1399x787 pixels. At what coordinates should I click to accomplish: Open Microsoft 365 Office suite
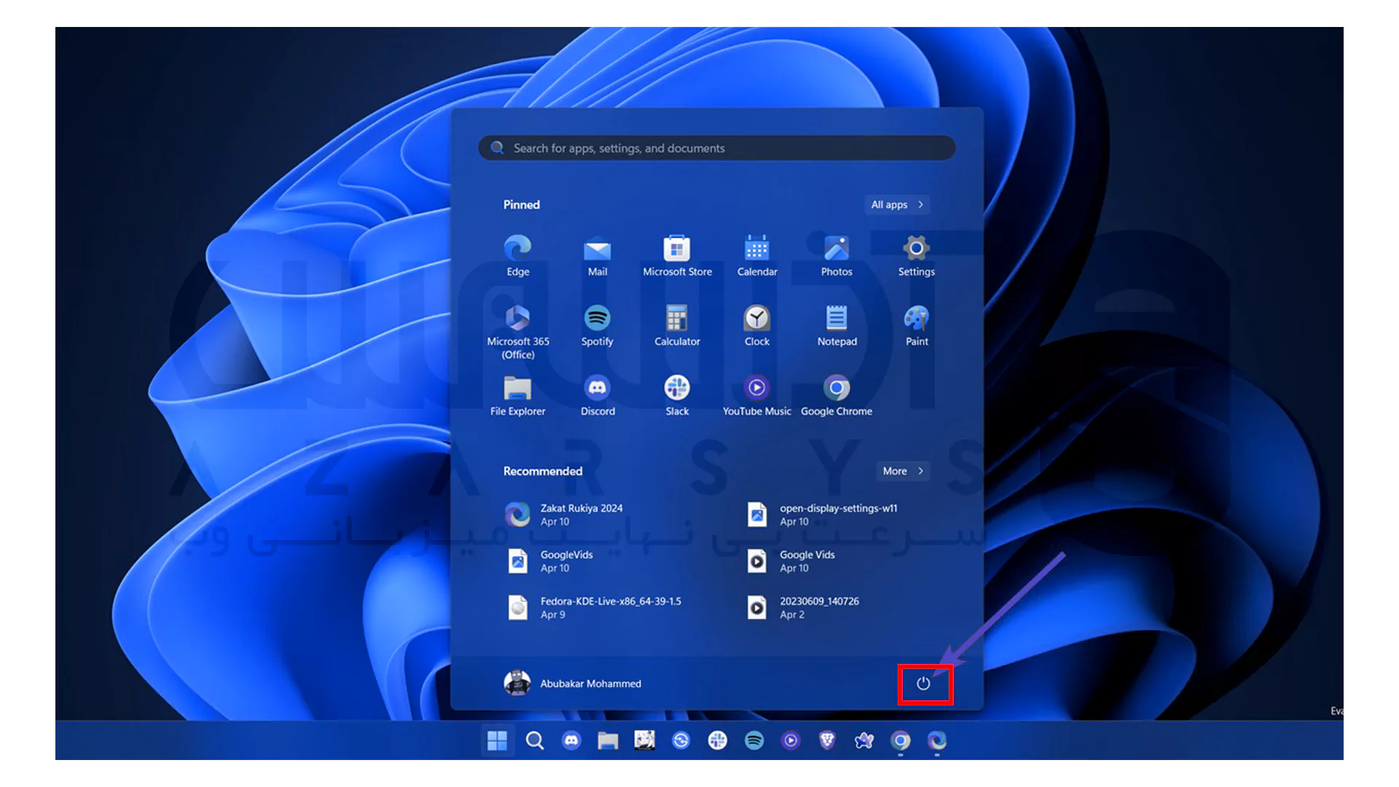(519, 326)
